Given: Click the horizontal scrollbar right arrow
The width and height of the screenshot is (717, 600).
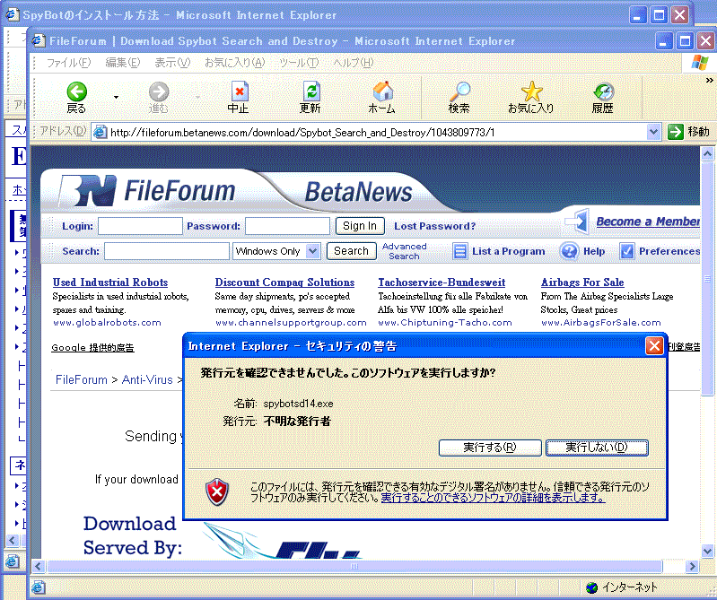Looking at the screenshot, I should (x=692, y=567).
